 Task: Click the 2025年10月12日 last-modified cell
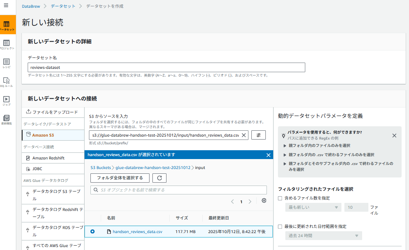[x=237, y=232]
